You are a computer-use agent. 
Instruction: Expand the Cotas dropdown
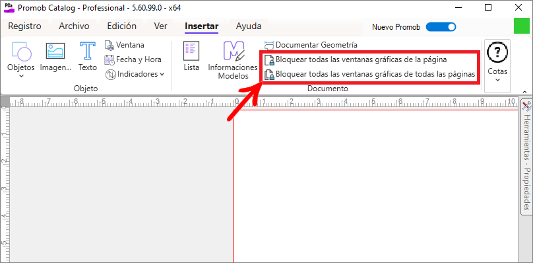click(x=497, y=65)
